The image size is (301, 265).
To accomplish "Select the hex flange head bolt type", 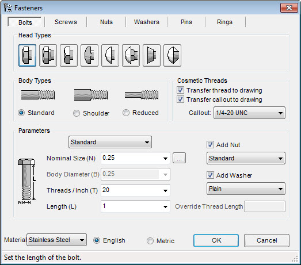I will pos(48,55).
